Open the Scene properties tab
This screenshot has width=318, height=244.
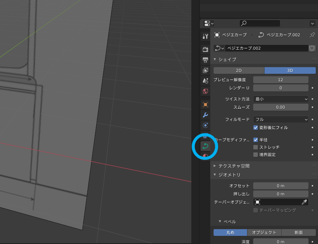(205, 81)
